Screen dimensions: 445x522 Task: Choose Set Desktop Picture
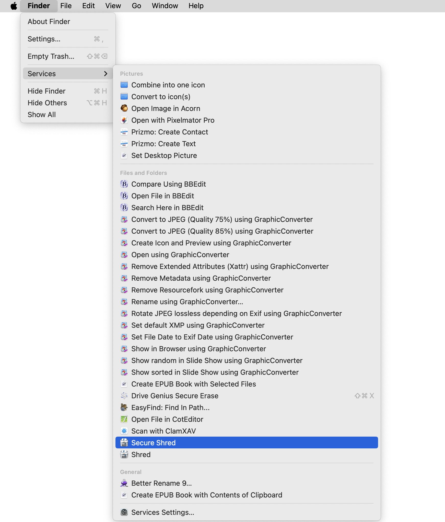coord(247,155)
